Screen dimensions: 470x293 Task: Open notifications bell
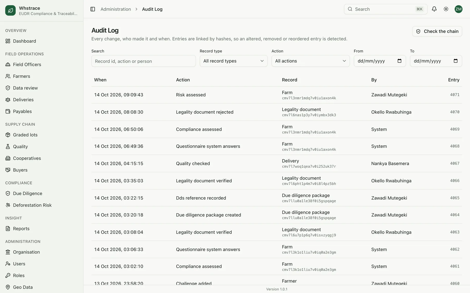click(434, 9)
